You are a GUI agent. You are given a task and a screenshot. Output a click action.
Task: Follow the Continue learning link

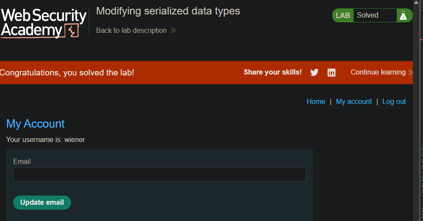[x=378, y=72]
